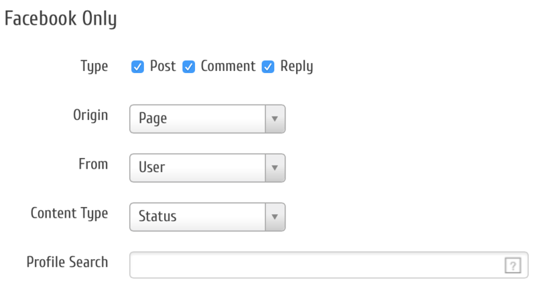Click the question mark help icon
This screenshot has width=536, height=290.
click(x=512, y=266)
